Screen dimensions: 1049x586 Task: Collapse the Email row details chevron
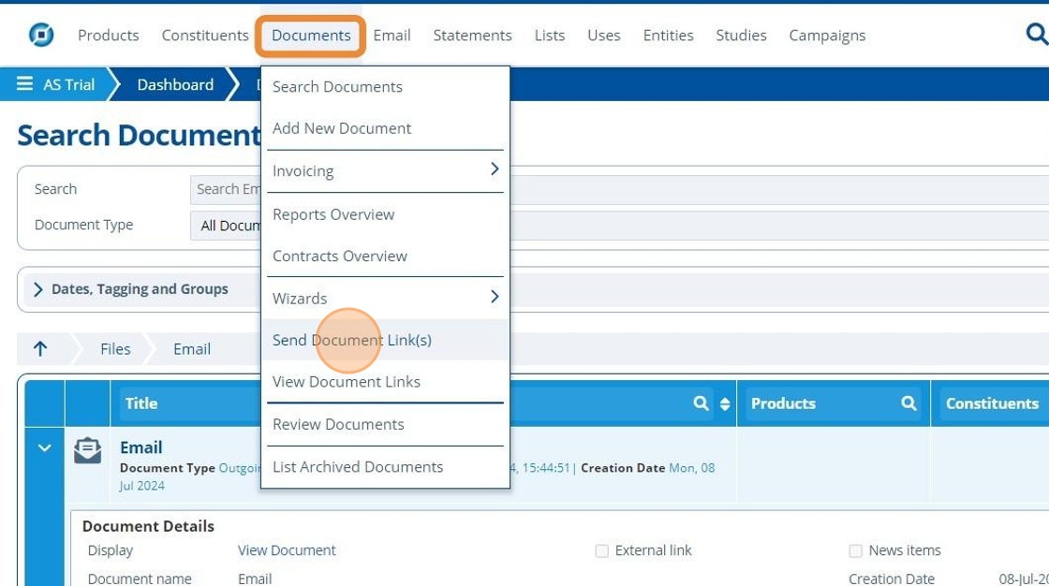point(45,447)
